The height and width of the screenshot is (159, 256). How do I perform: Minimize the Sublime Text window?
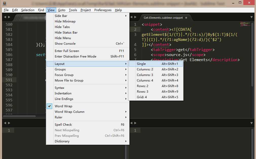point(233,3)
